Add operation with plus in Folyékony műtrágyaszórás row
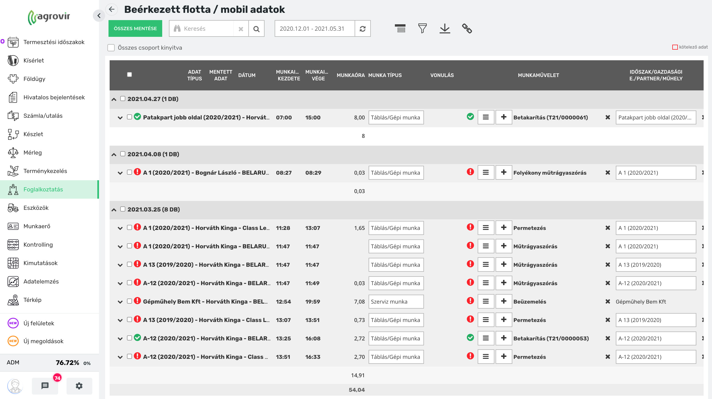Viewport: 712px width, 399px height. (x=504, y=172)
